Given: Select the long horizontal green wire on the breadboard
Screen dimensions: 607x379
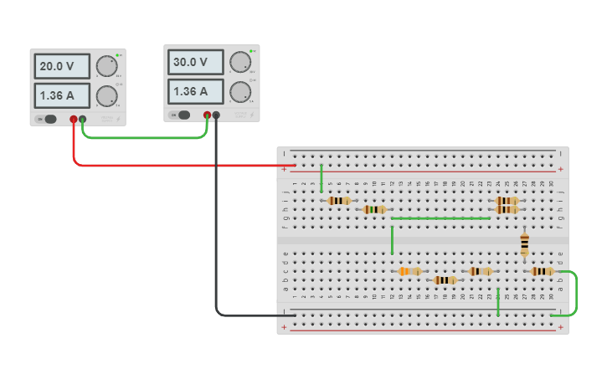Looking at the screenshot, I should (x=440, y=218).
